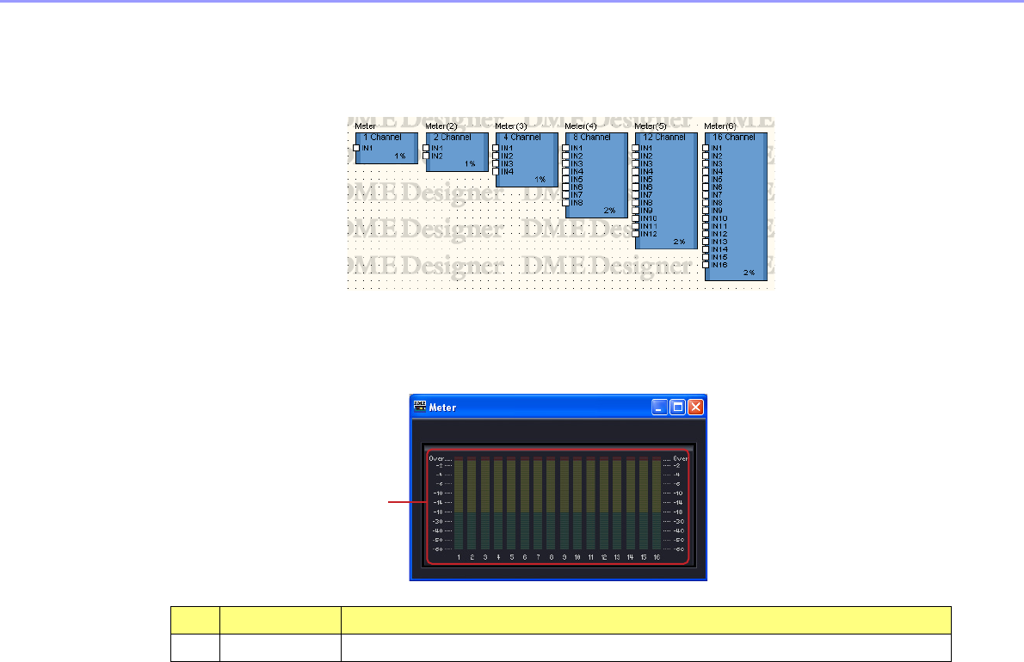Screen dimensions: 1024x662
Task: Click channel number 10 under the meters
Action: click(x=577, y=558)
